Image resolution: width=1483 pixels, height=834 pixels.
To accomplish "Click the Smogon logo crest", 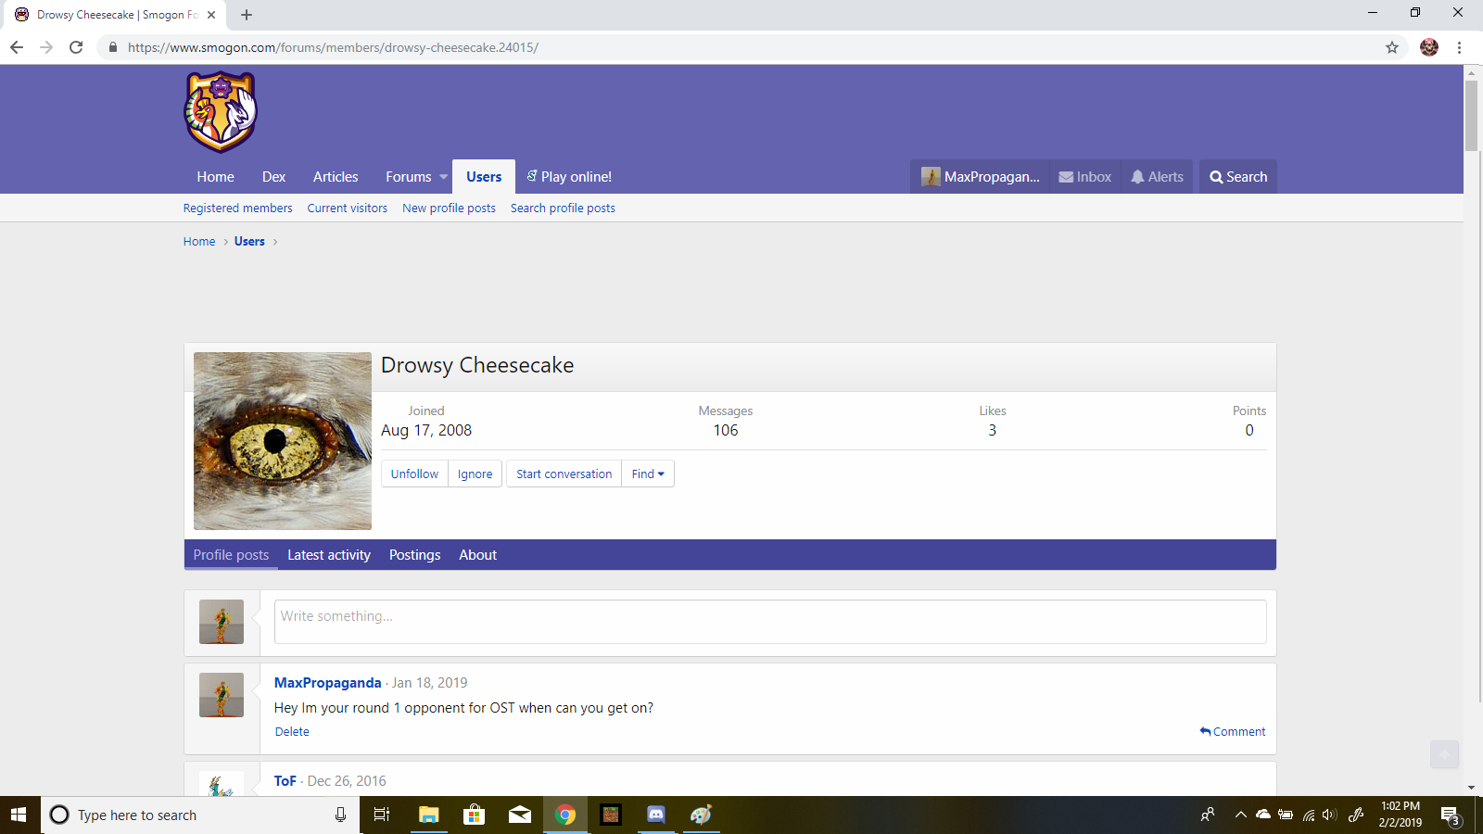I will (x=221, y=112).
